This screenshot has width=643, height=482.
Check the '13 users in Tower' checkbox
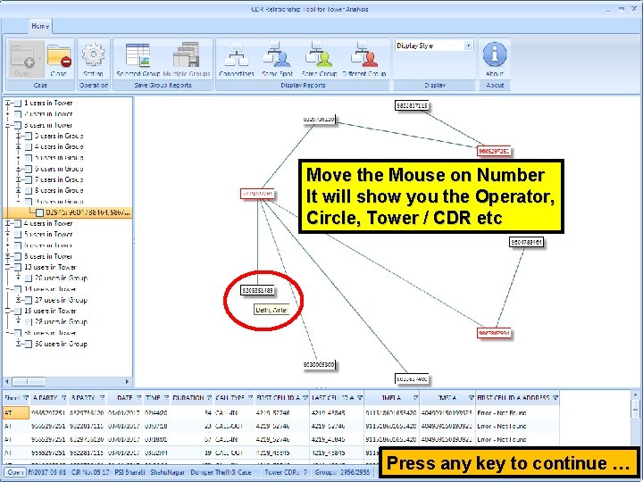pyautogui.click(x=18, y=267)
